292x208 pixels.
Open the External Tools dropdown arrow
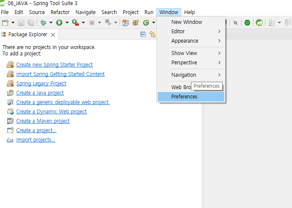83,23
